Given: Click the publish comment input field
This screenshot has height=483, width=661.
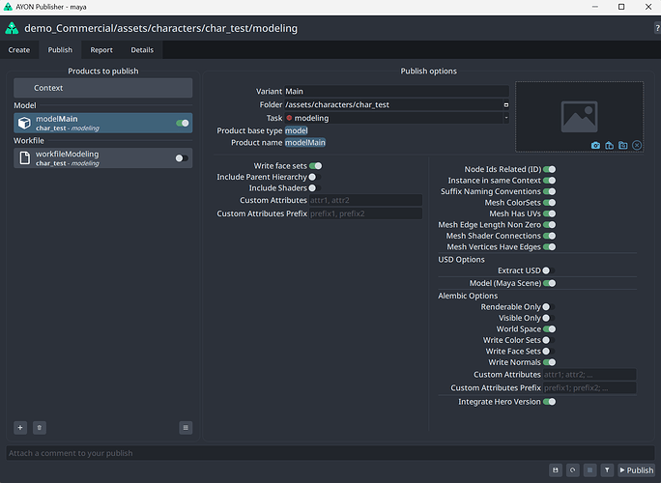Looking at the screenshot, I should click(329, 453).
